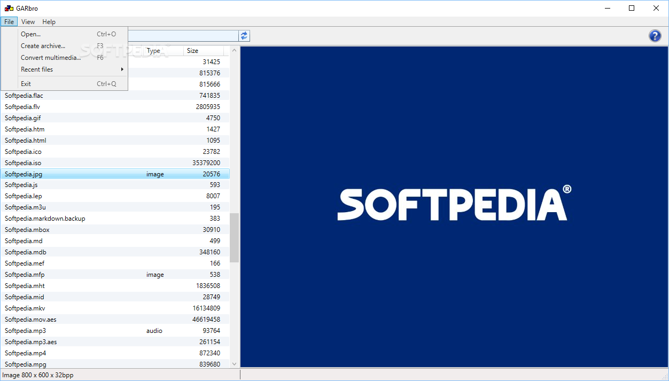The height and width of the screenshot is (381, 669).
Task: Expand the Recent files submenu
Action: click(64, 69)
